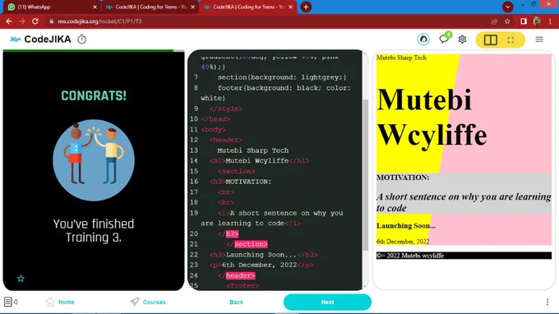Click the lesson progress bar

[x=94, y=51]
